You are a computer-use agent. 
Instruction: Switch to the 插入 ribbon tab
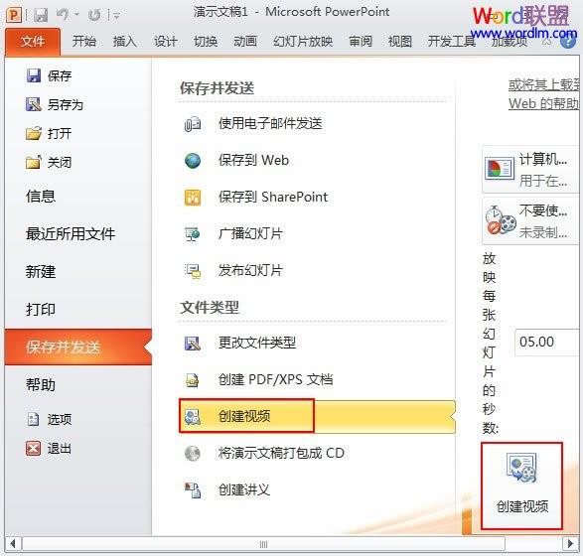[x=125, y=41]
